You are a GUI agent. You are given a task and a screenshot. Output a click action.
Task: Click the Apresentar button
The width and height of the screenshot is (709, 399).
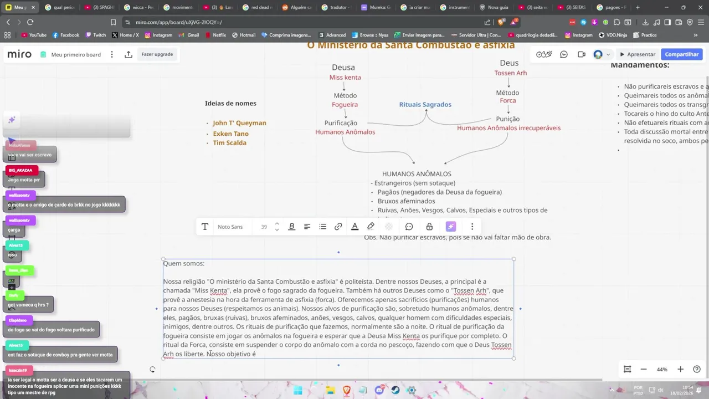pyautogui.click(x=638, y=54)
